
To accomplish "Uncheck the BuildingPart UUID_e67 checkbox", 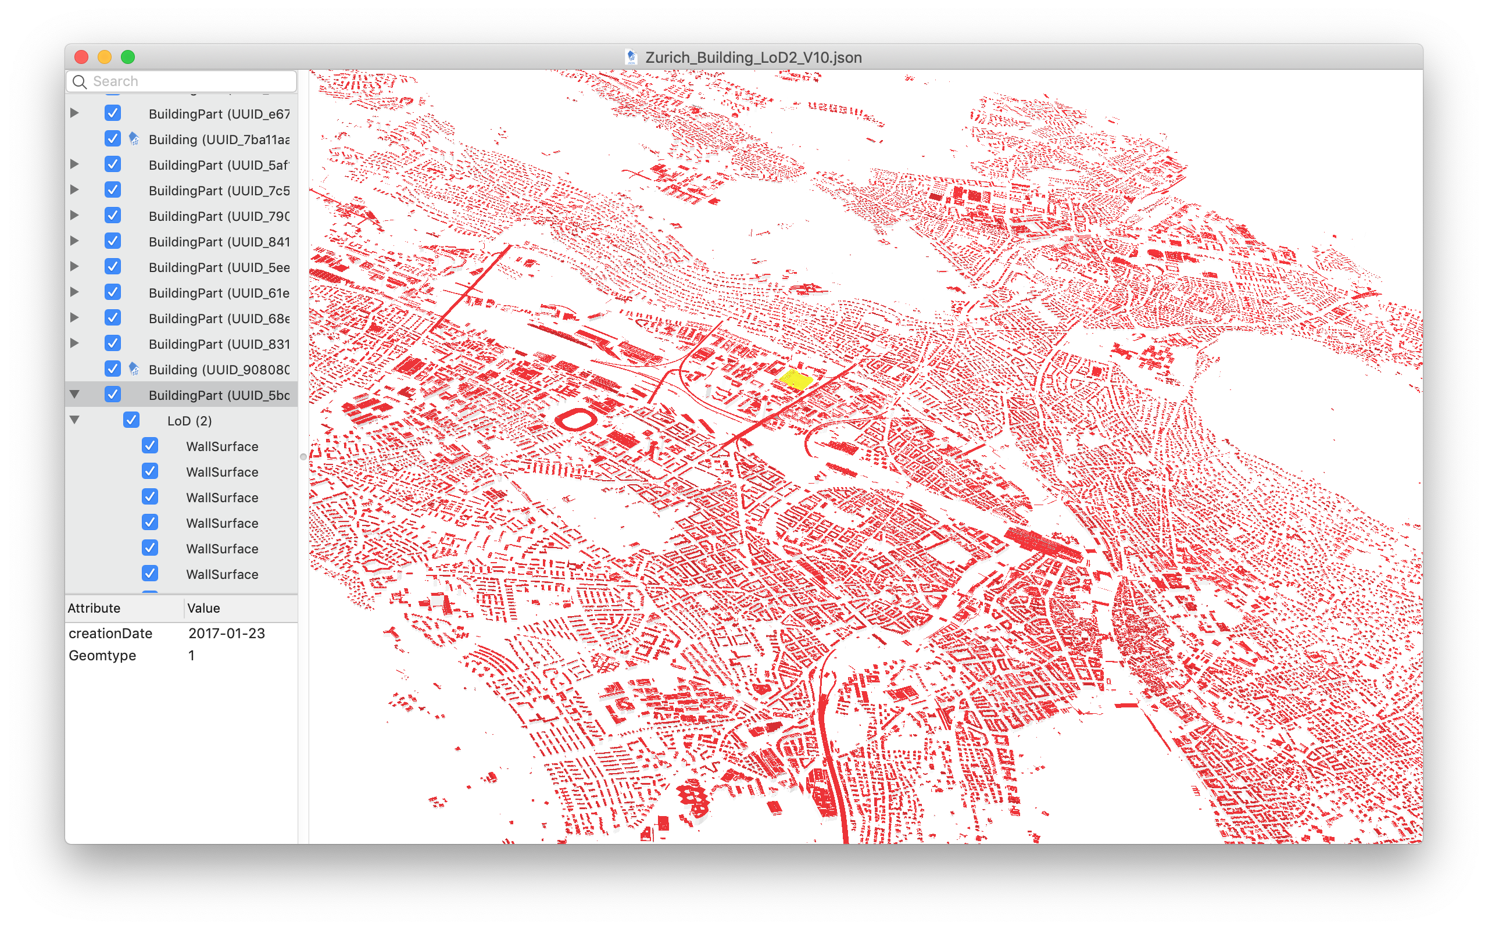I will tap(113, 113).
